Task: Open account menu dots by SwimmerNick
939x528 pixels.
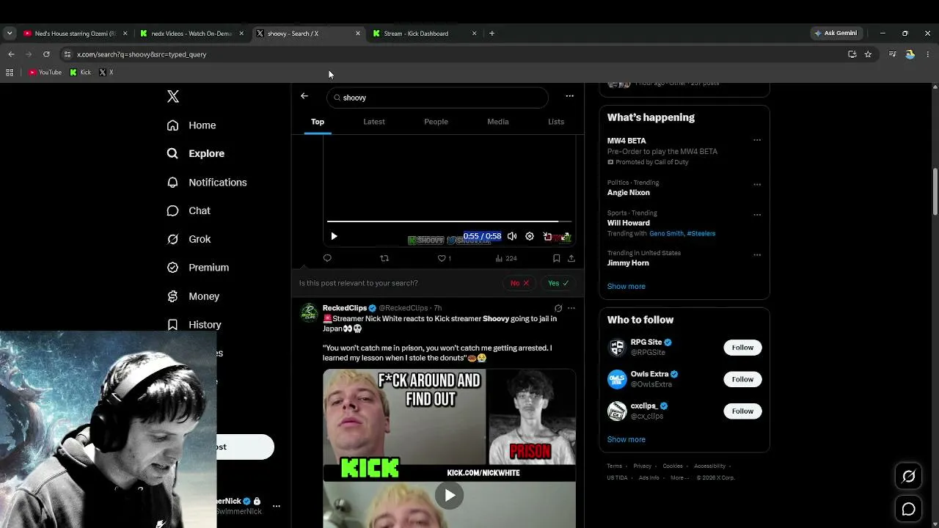Action: (x=277, y=506)
